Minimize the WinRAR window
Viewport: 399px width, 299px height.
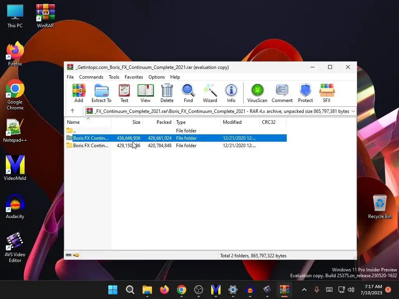point(312,67)
